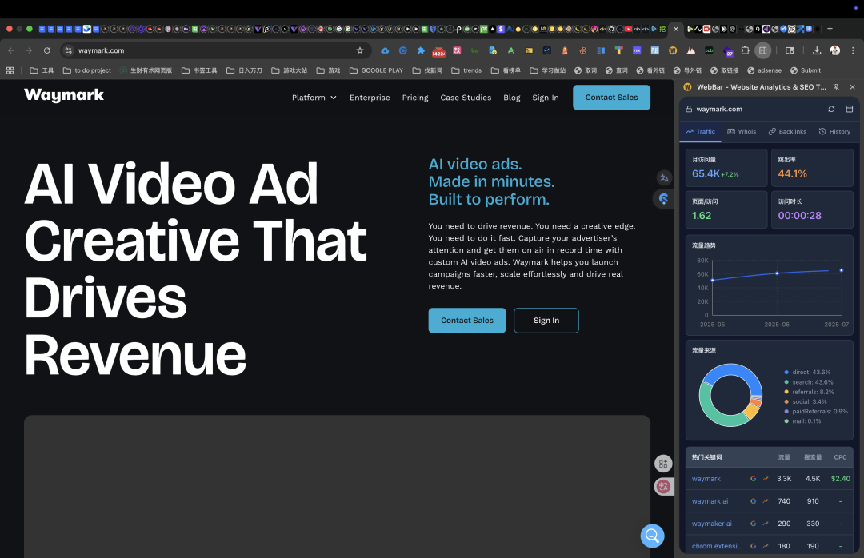Open Chrome tab search icon in toolbar
Viewport: 864px width, 558px height.
click(x=790, y=50)
